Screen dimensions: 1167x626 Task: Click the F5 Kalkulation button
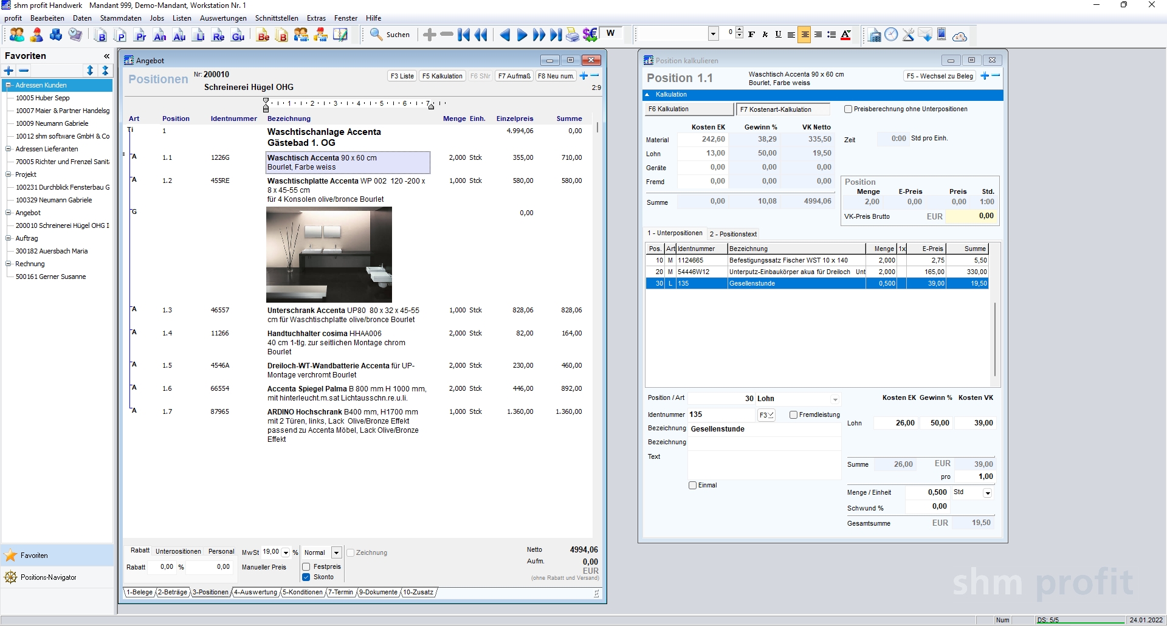pyautogui.click(x=442, y=76)
